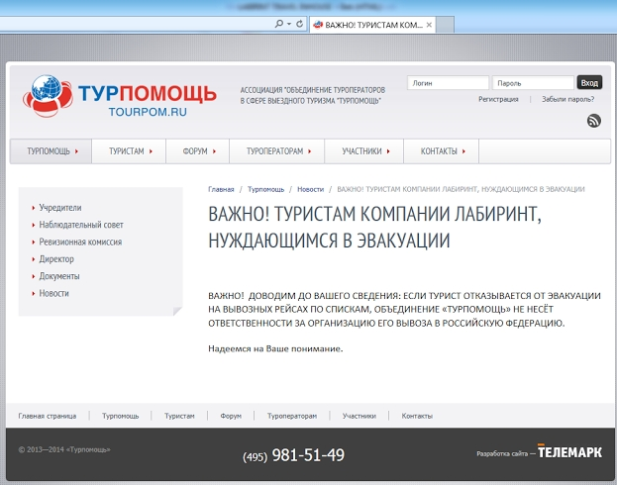Open the УЧАСТНИКИ main menu item
This screenshot has height=485, width=617.
coord(364,151)
